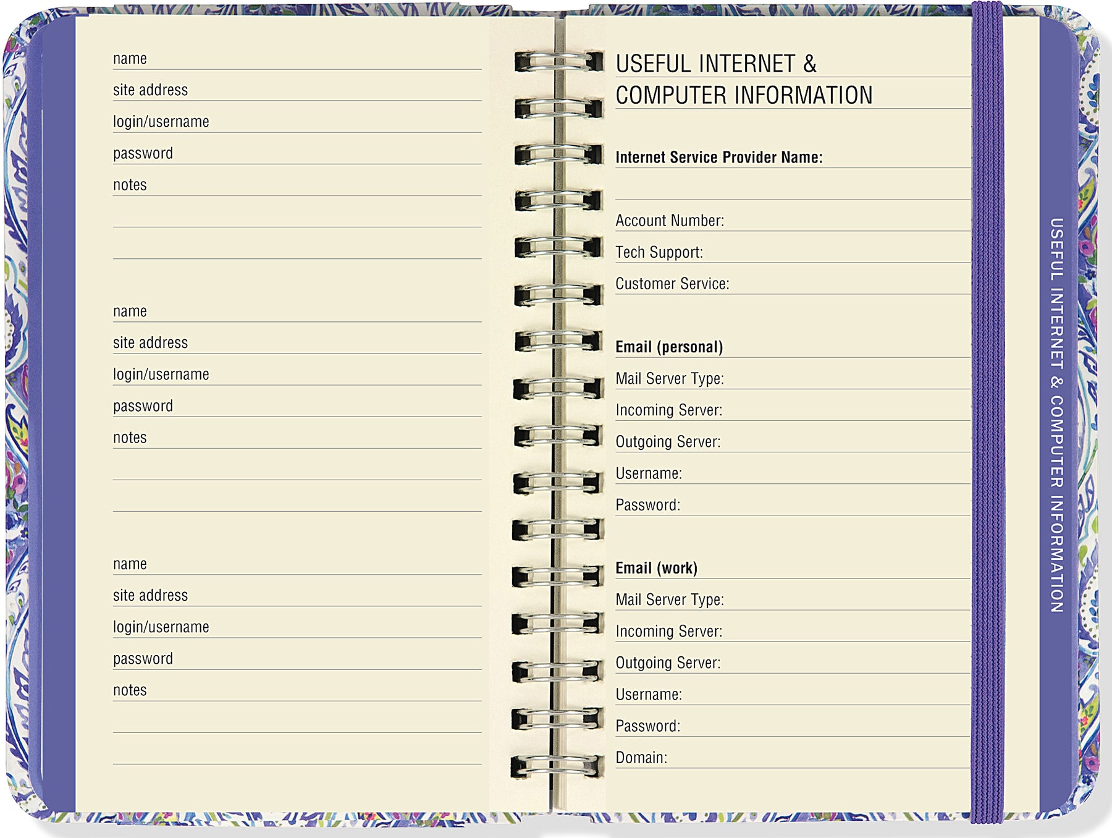This screenshot has height=838, width=1112.
Task: Select the Useful Internet & Computer Information page title
Action: tap(743, 80)
